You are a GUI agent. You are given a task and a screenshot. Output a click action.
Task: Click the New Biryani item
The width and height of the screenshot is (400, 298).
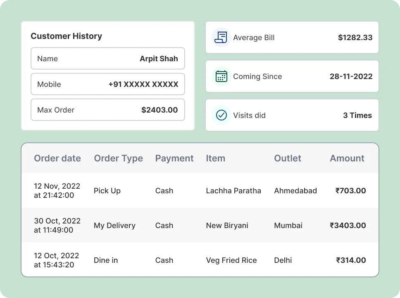tap(227, 226)
